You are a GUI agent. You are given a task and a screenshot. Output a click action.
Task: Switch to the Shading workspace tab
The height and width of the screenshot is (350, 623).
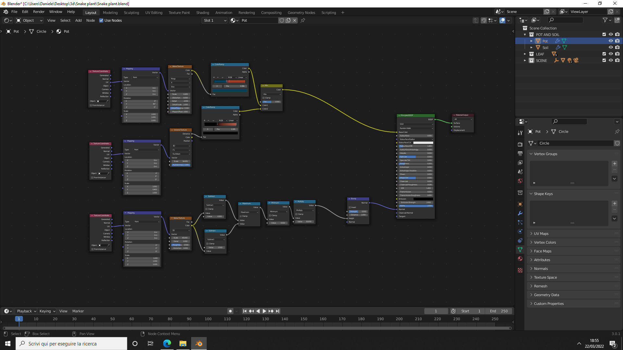click(202, 13)
